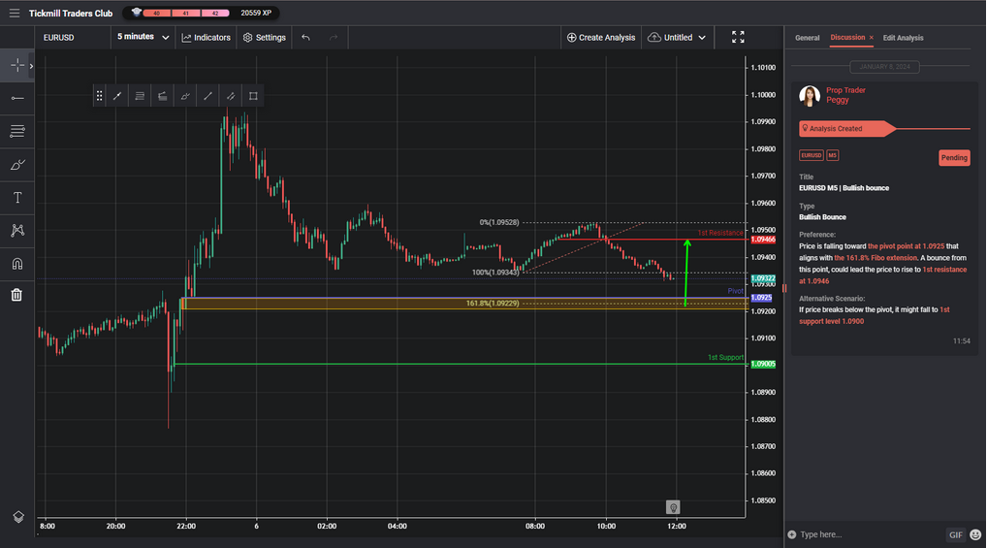
Task: Click the trash icon to delete drawings
Action: point(17,294)
